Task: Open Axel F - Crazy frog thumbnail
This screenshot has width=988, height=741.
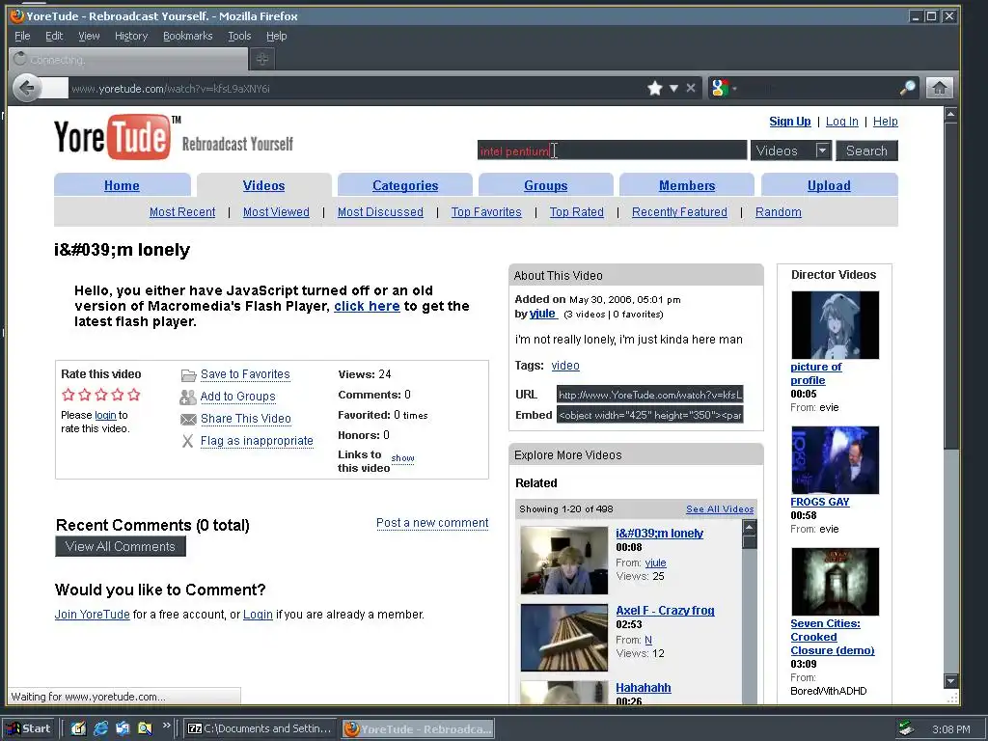Action: (x=563, y=638)
